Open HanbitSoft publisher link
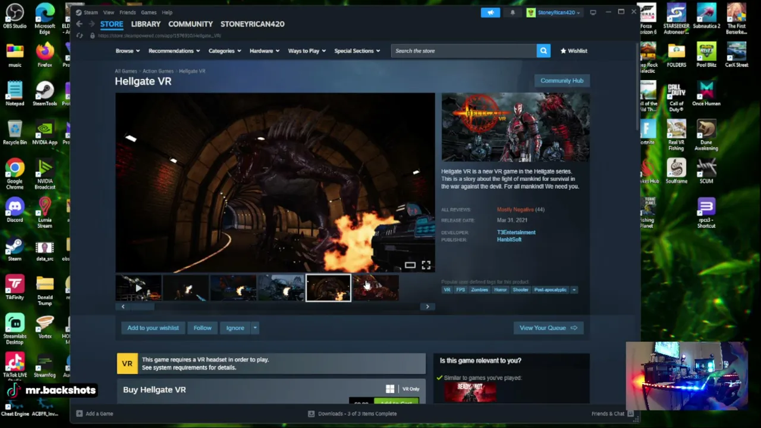Viewport: 761px width, 428px height. coord(509,240)
